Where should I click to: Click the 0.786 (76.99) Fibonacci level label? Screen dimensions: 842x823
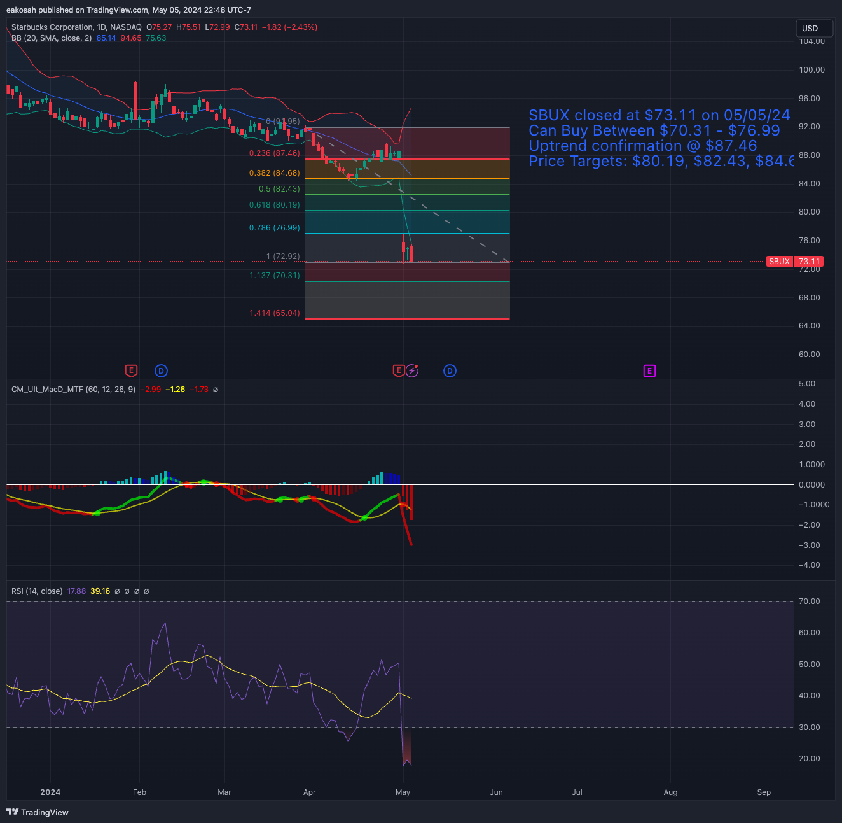[x=274, y=228]
